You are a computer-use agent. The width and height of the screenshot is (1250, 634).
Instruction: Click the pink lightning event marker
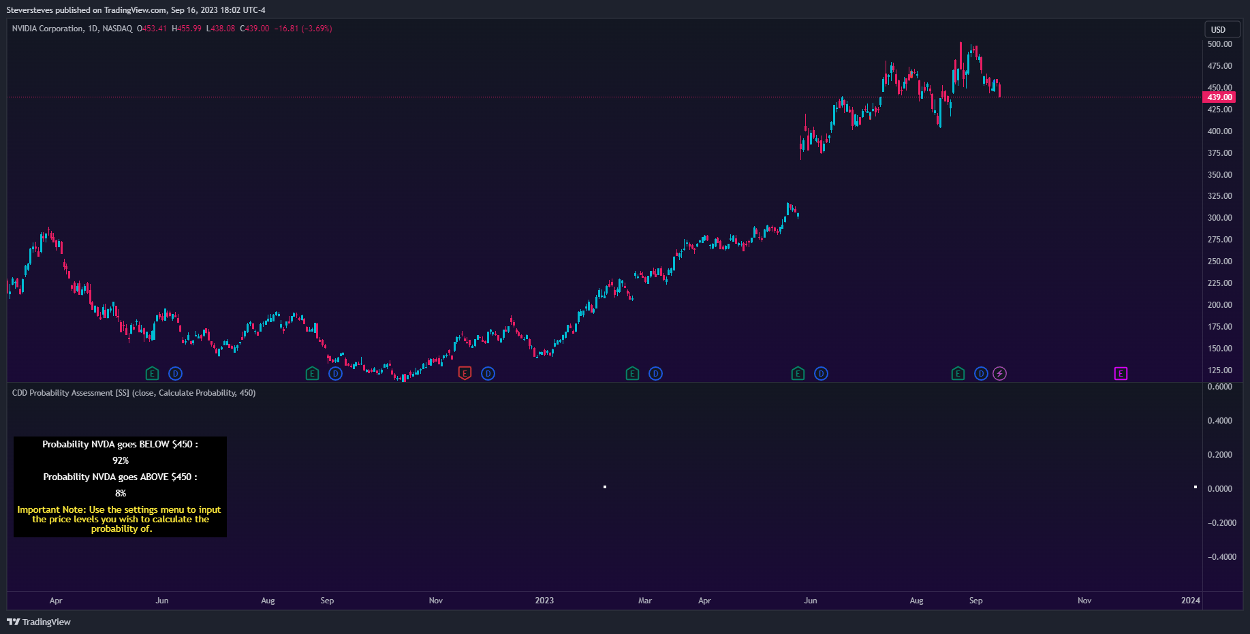[999, 373]
